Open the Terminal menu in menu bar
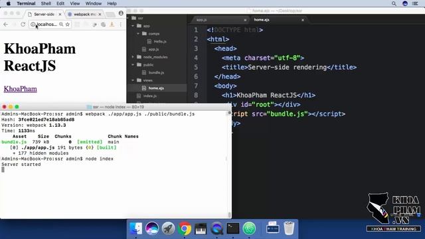 click(x=26, y=3)
